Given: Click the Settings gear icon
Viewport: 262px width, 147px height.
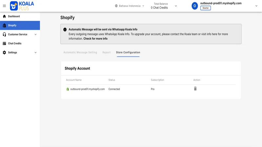Looking at the screenshot, I should tap(4, 53).
